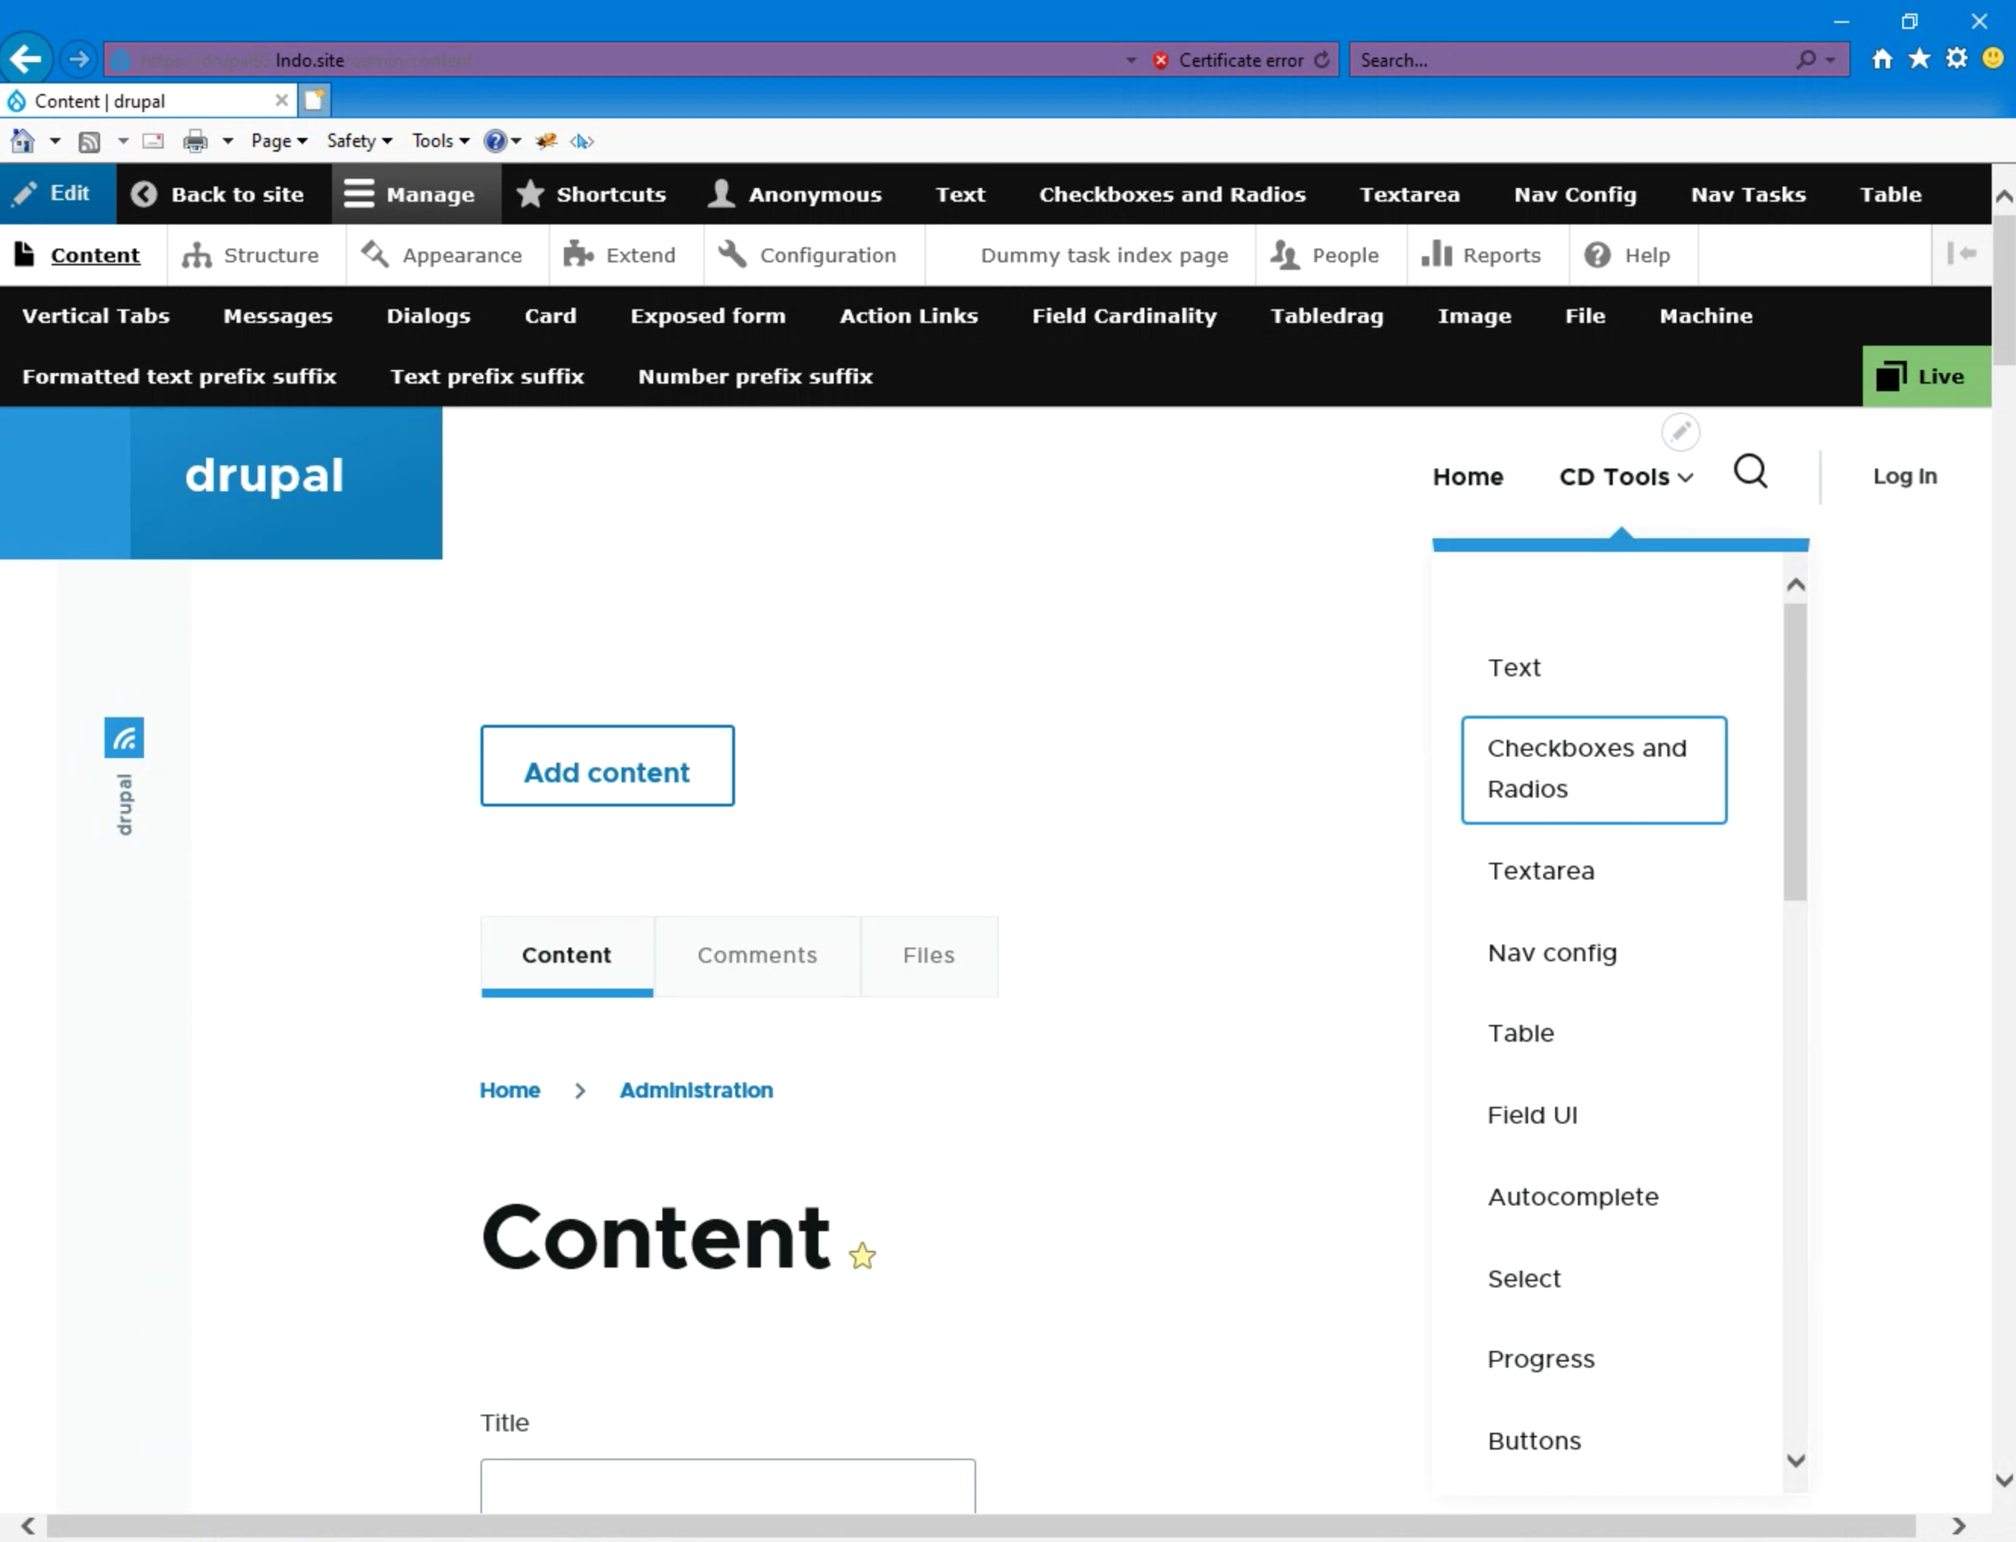2016x1542 pixels.
Task: Click the RSS feed icon in sidebar
Action: (x=124, y=738)
